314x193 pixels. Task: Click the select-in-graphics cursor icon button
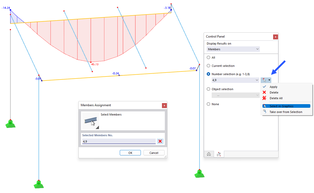(x=264, y=80)
